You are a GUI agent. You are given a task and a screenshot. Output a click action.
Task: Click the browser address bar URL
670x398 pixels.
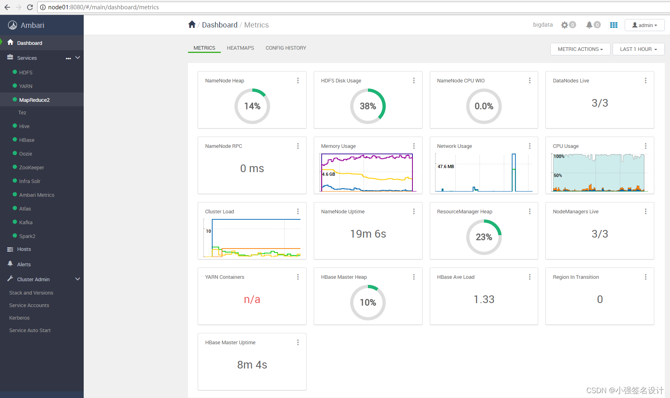(104, 7)
